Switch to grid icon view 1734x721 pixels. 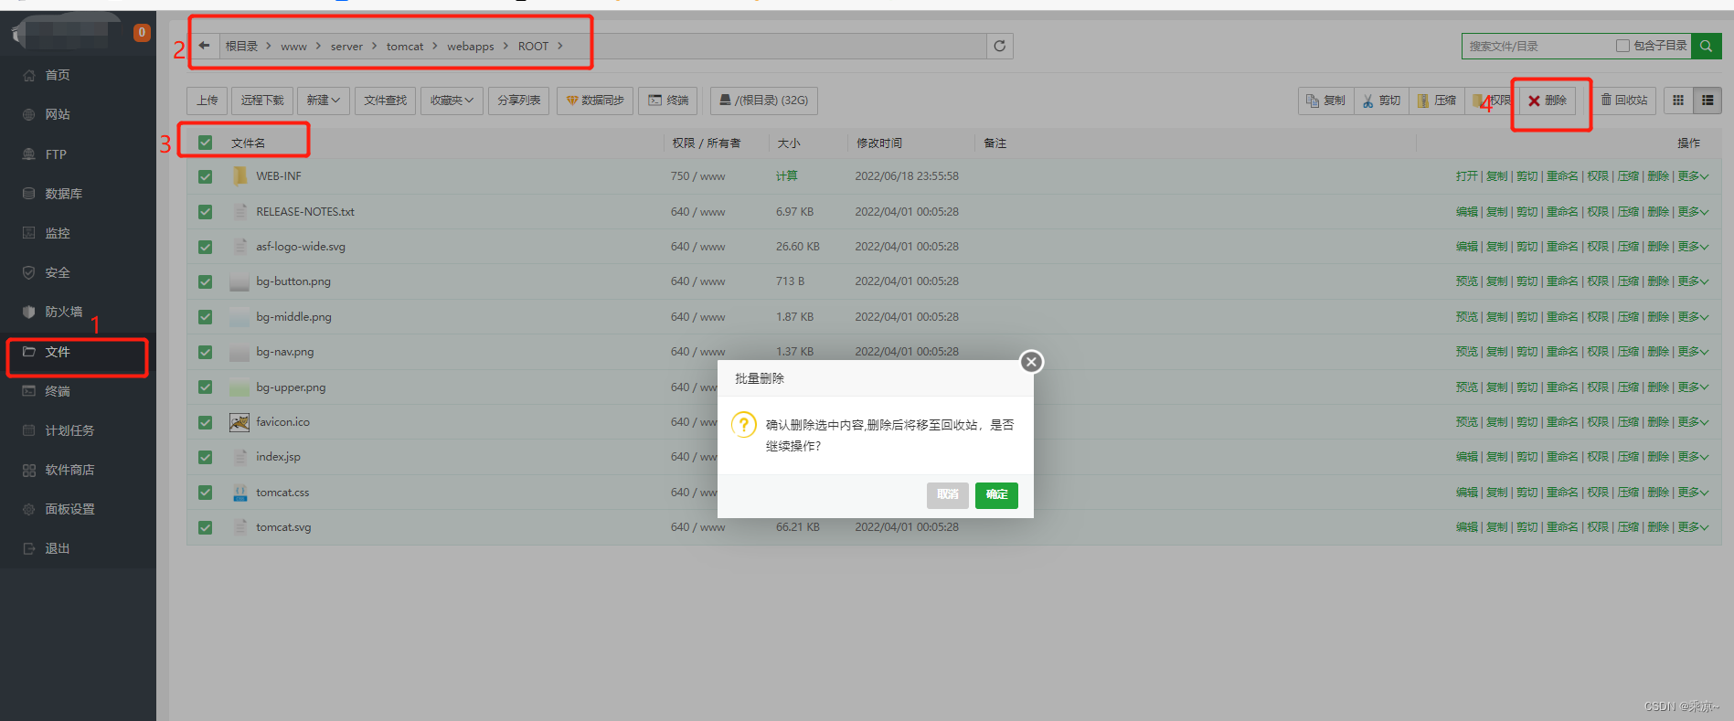[x=1678, y=101]
